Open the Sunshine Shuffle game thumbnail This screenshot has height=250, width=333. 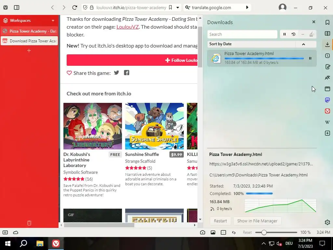pyautogui.click(x=154, y=126)
